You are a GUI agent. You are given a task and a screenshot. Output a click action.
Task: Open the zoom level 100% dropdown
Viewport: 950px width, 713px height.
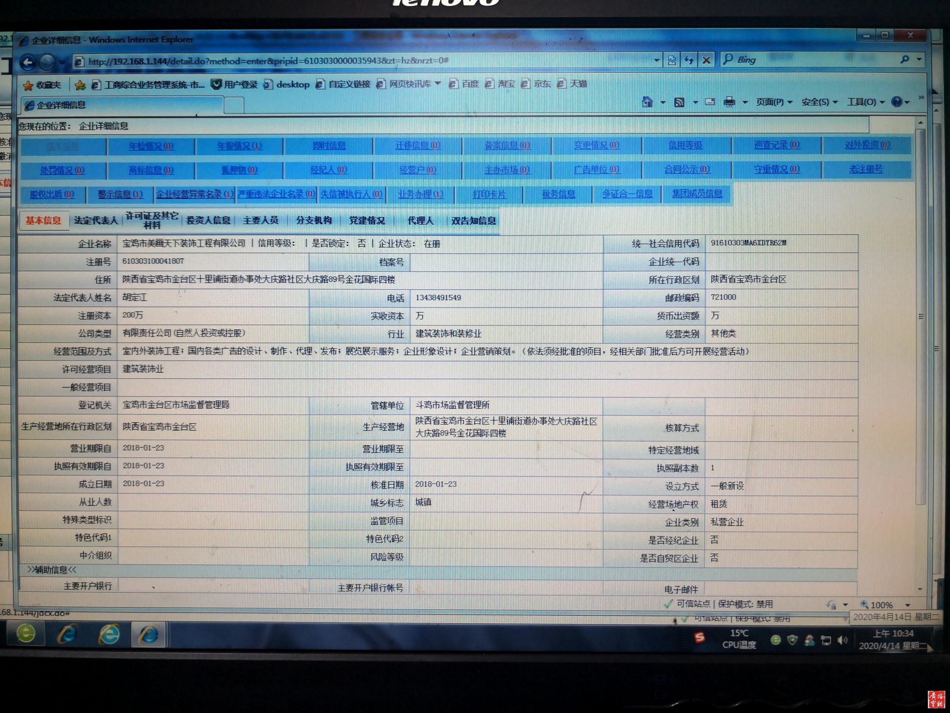pyautogui.click(x=907, y=605)
